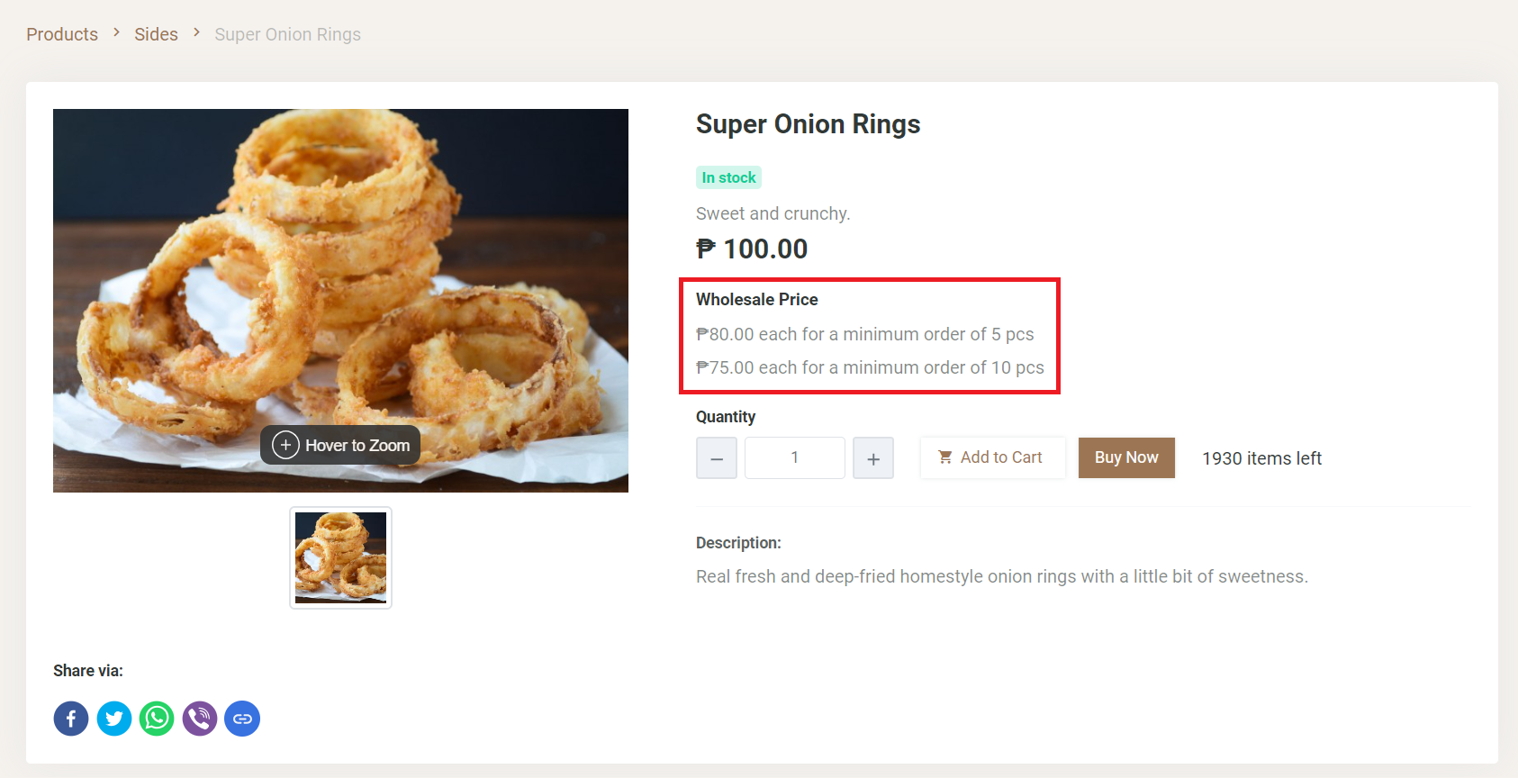The image size is (1518, 778).
Task: Click Super Onion Rings breadcrumb item
Action: 287,34
